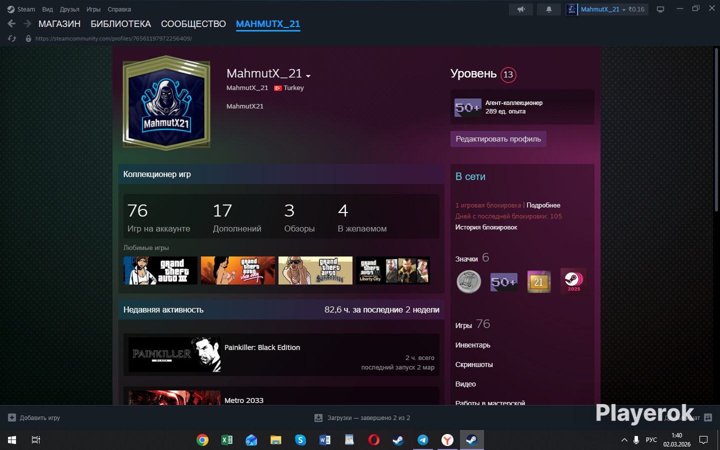This screenshot has height=450, width=720.
Task: Open the gold 21 badge
Action: coord(538,282)
